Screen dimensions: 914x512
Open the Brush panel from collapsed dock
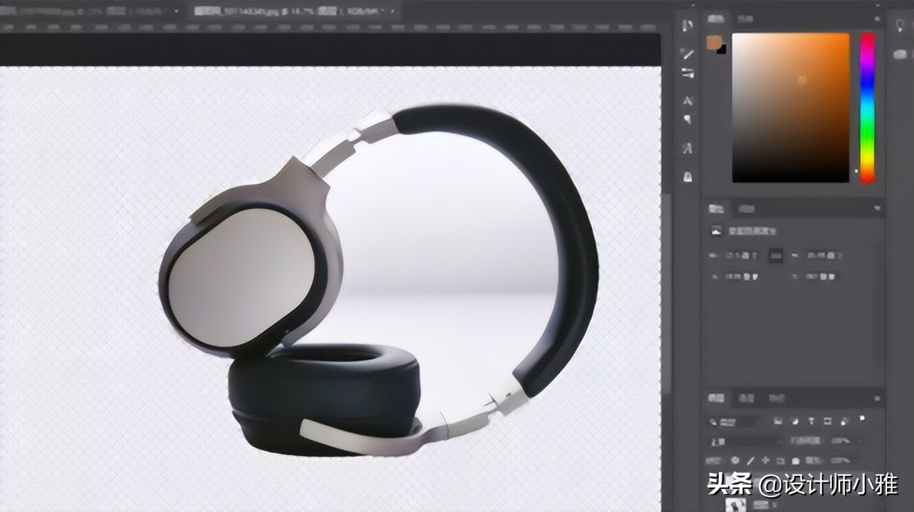pos(687,53)
